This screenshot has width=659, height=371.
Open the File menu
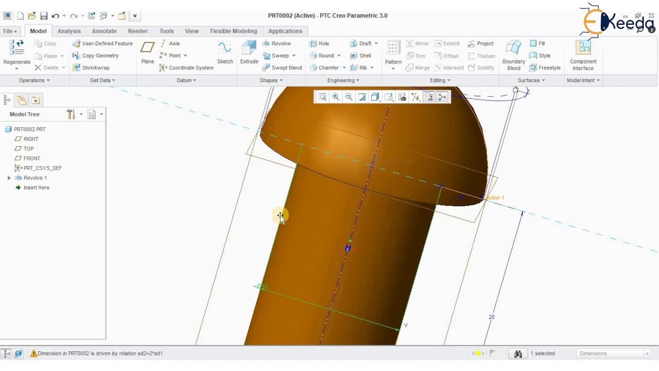tap(10, 31)
